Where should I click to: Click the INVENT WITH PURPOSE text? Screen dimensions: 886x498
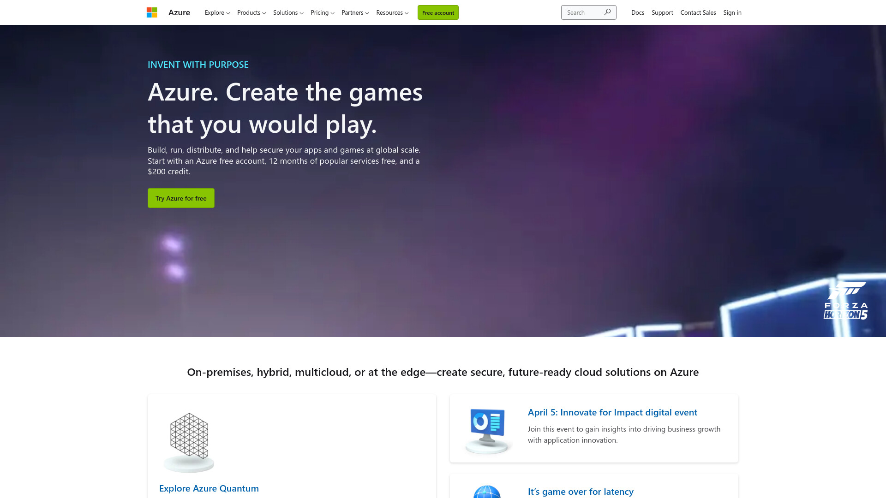[198, 65]
